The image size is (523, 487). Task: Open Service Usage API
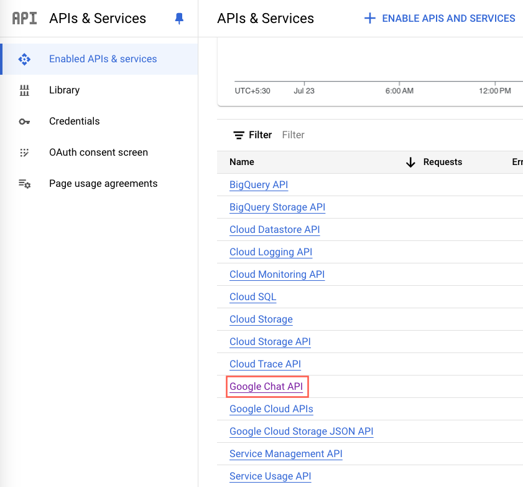[270, 476]
